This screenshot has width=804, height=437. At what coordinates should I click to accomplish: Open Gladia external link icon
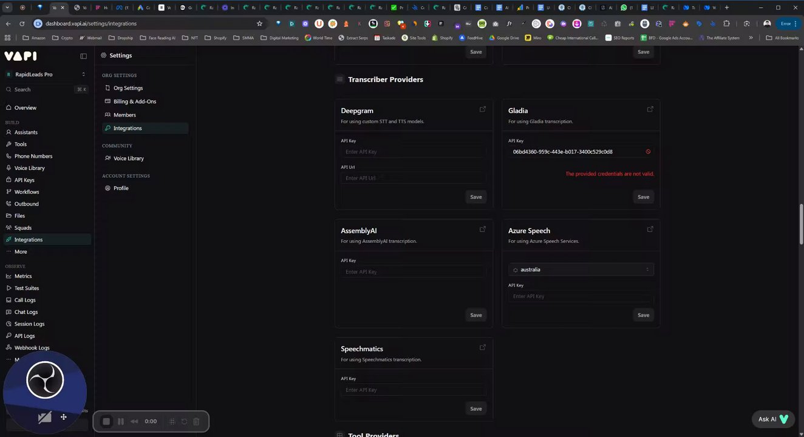650,110
